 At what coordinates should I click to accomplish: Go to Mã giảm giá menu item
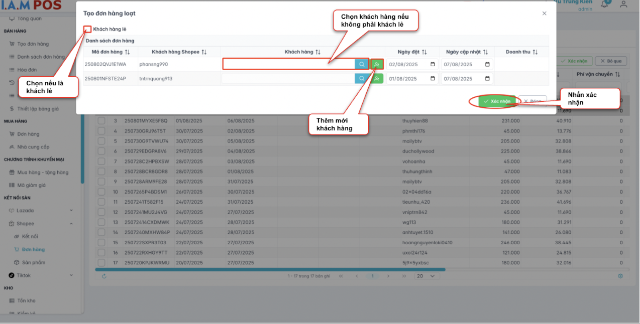pos(32,185)
